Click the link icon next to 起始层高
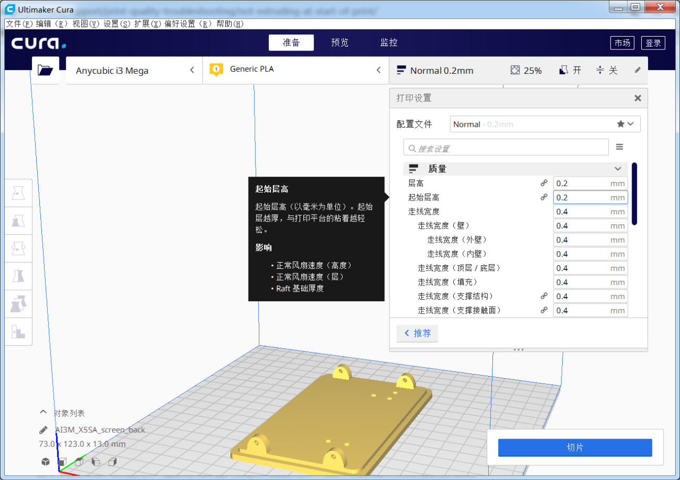 tap(544, 197)
